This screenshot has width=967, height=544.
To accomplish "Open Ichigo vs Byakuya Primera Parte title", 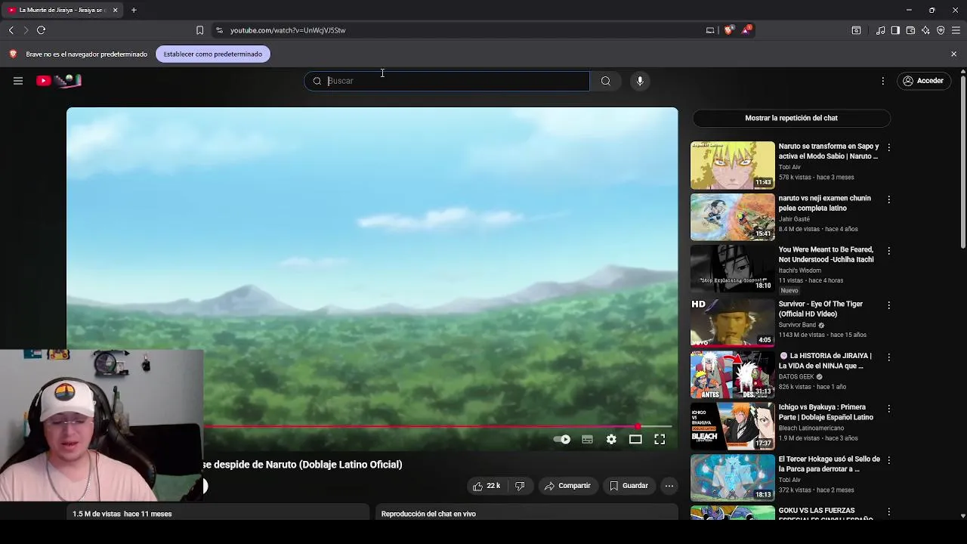I will [x=826, y=413].
